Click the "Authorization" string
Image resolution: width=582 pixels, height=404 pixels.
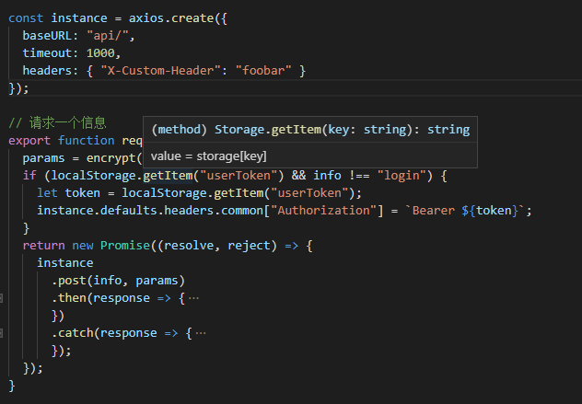tap(323, 211)
